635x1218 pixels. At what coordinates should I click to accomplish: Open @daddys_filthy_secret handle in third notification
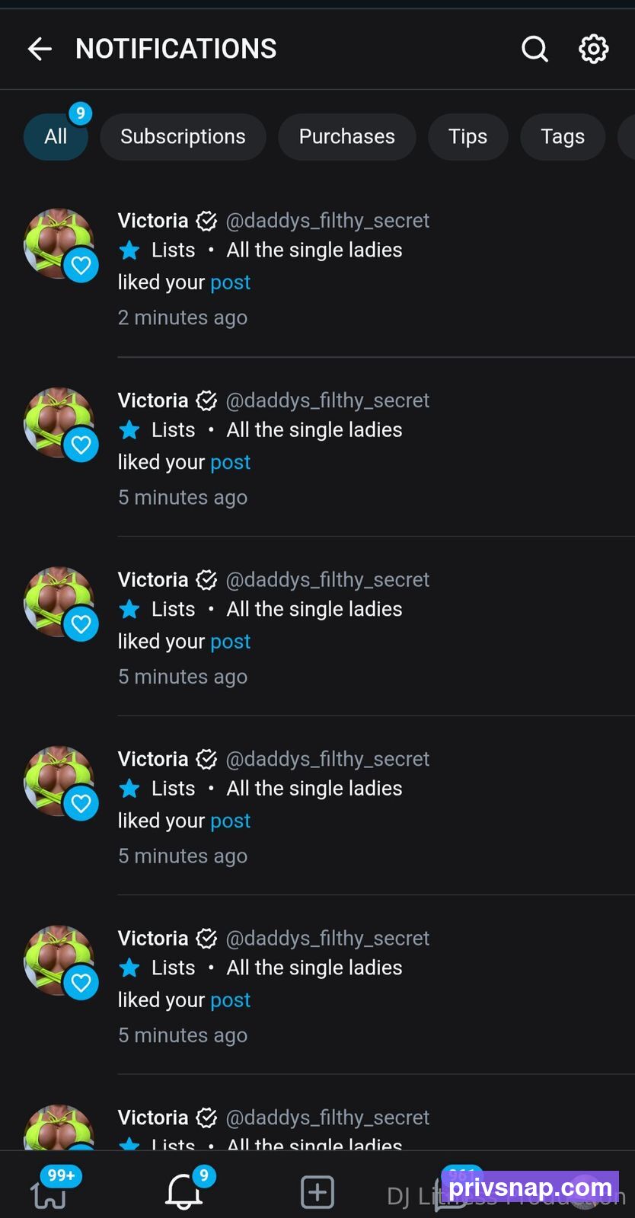327,580
